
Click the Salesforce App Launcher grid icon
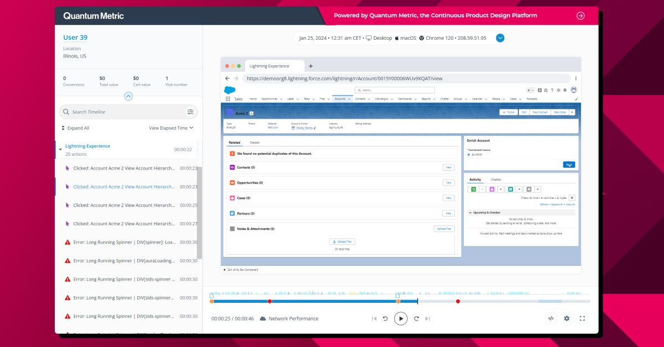pos(228,98)
